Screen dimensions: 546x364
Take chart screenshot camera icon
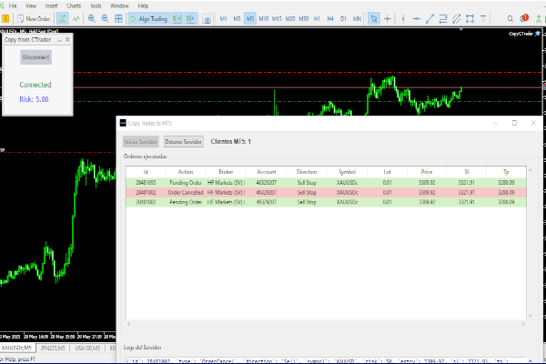(x=207, y=19)
